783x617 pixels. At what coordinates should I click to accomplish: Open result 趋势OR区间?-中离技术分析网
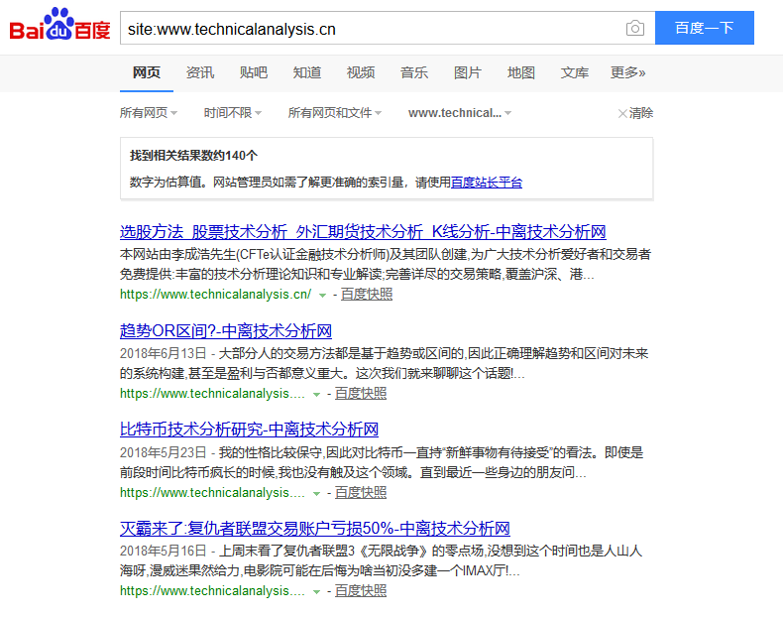[226, 330]
